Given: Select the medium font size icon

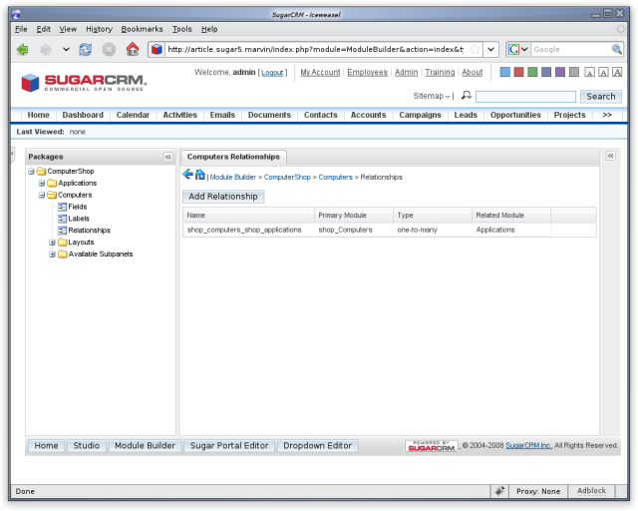Looking at the screenshot, I should click(603, 73).
